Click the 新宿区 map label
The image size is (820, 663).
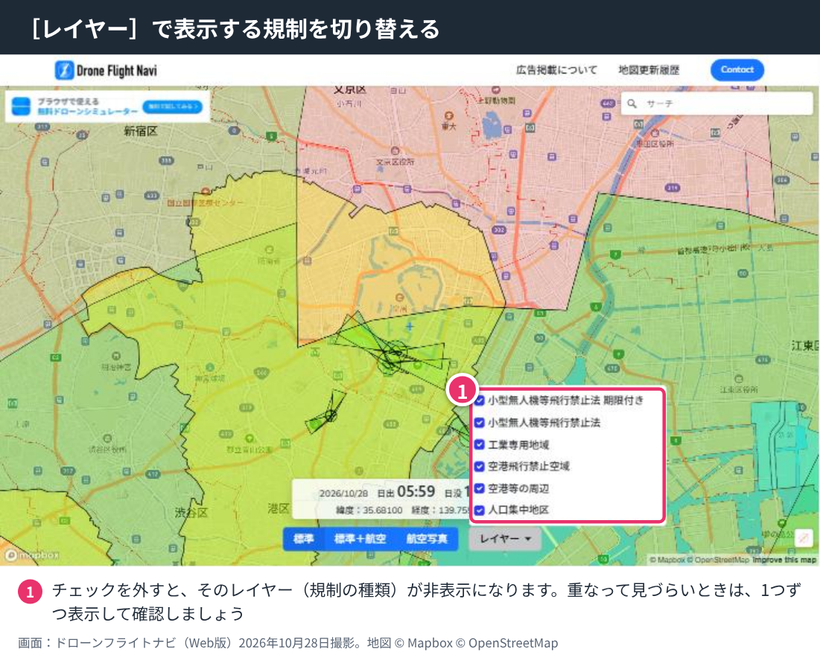click(x=140, y=131)
